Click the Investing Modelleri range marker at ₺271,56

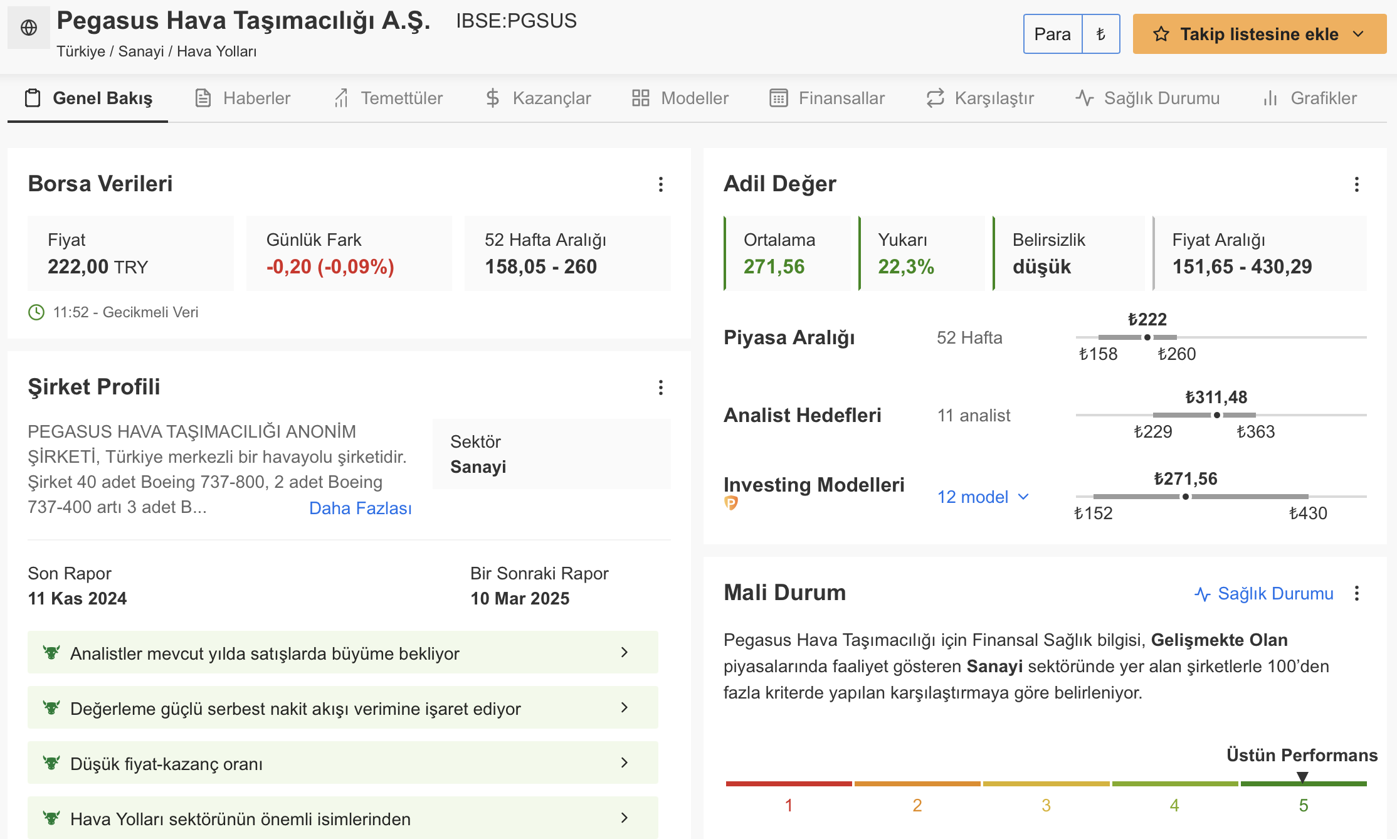point(1186,497)
